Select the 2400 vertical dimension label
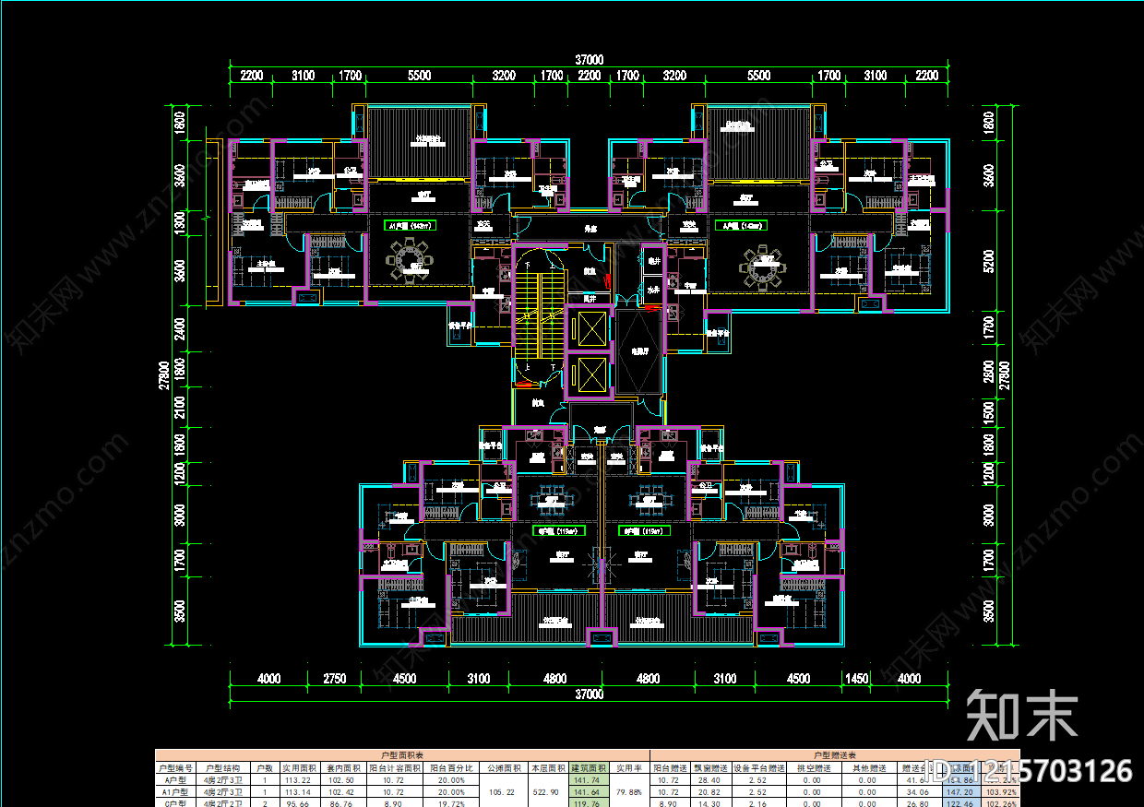Image resolution: width=1144 pixels, height=807 pixels. (x=181, y=330)
